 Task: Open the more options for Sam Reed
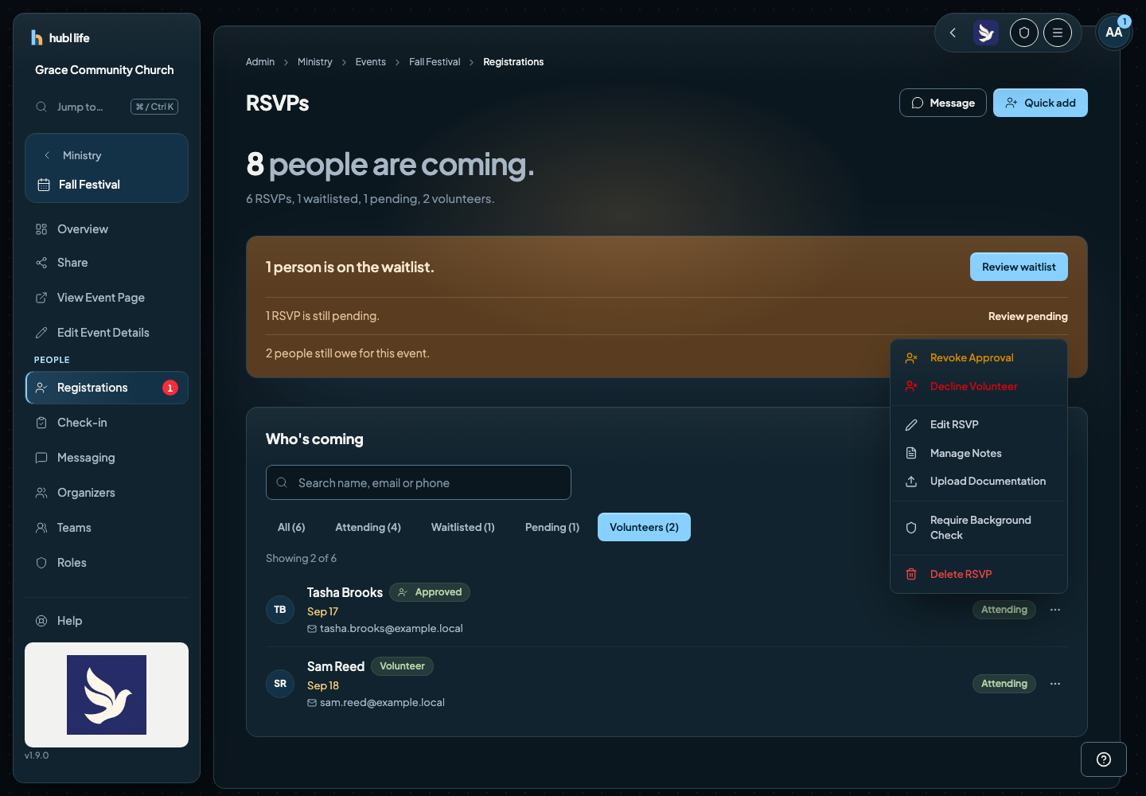click(x=1055, y=684)
